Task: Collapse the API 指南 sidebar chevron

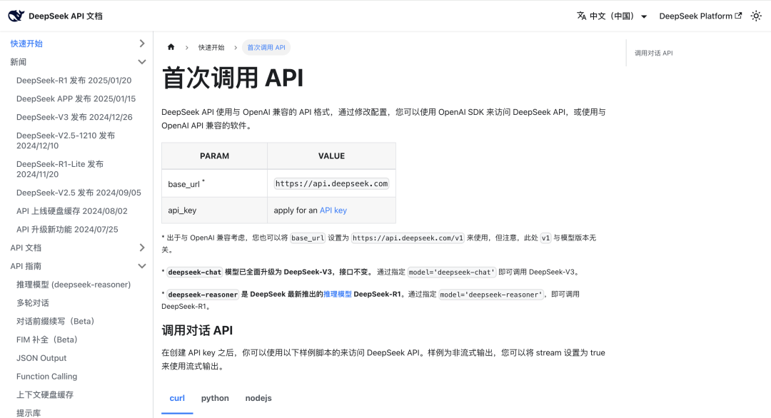Action: click(x=142, y=266)
